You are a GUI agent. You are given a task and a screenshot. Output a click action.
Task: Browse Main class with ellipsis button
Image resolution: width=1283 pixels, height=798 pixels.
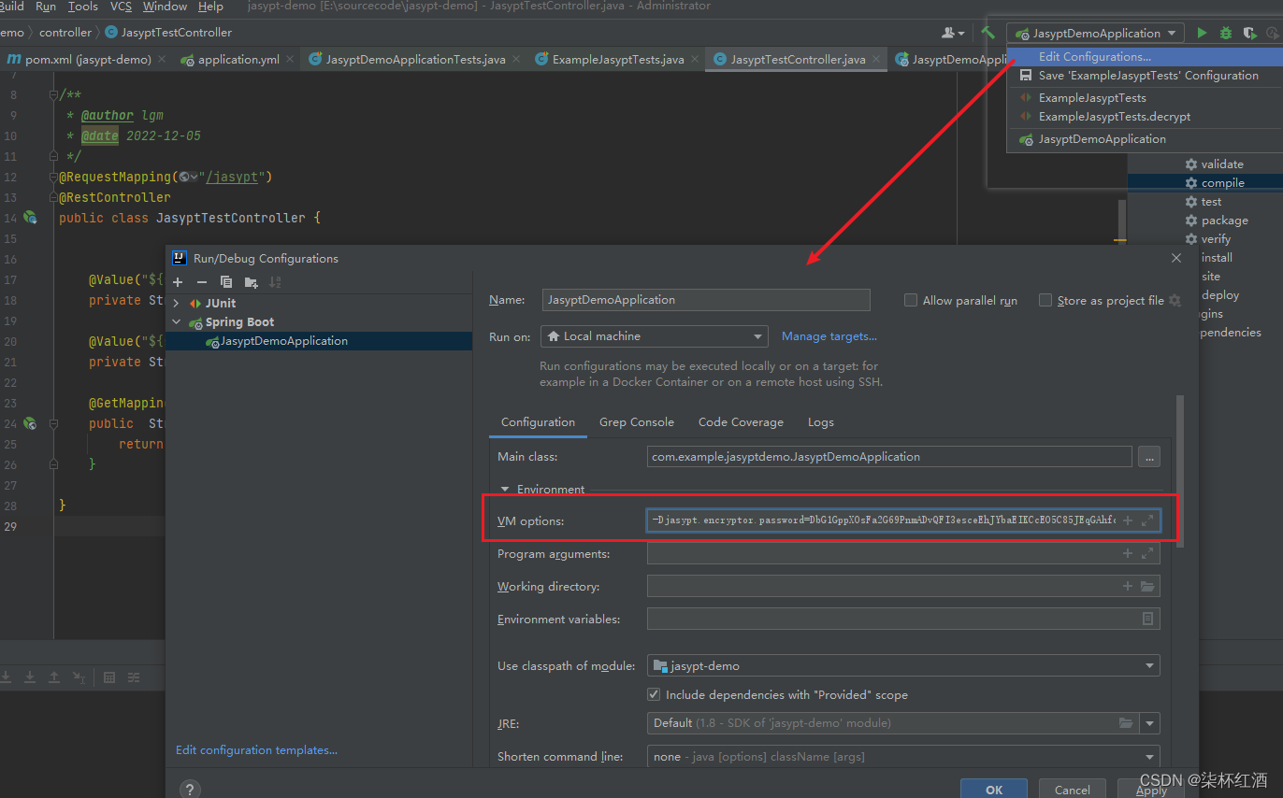[1149, 457]
